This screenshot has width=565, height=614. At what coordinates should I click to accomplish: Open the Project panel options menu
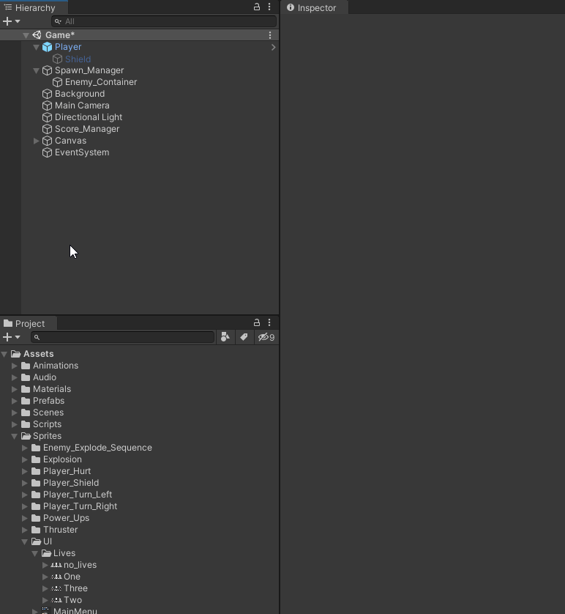269,322
